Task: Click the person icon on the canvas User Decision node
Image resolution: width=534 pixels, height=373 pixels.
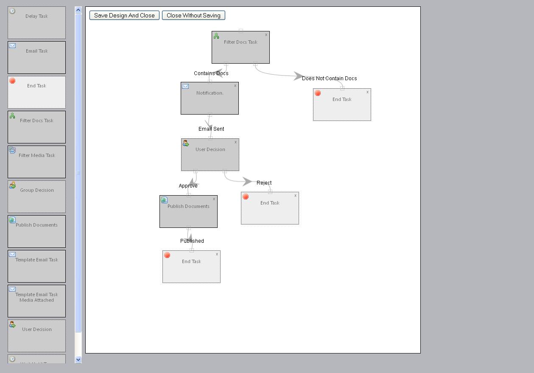Action: [186, 143]
